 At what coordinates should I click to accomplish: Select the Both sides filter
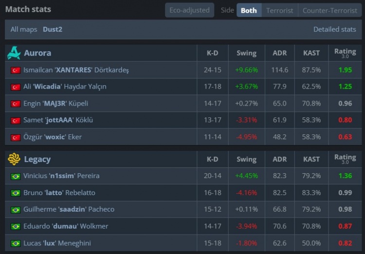[249, 10]
